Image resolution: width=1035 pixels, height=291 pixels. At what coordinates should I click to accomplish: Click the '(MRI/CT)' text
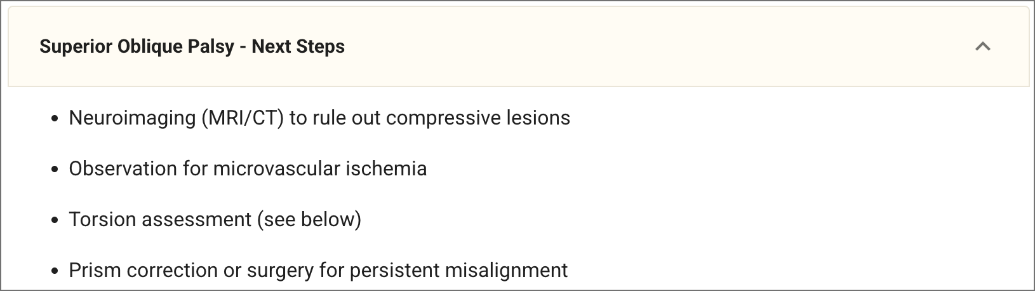(x=243, y=118)
